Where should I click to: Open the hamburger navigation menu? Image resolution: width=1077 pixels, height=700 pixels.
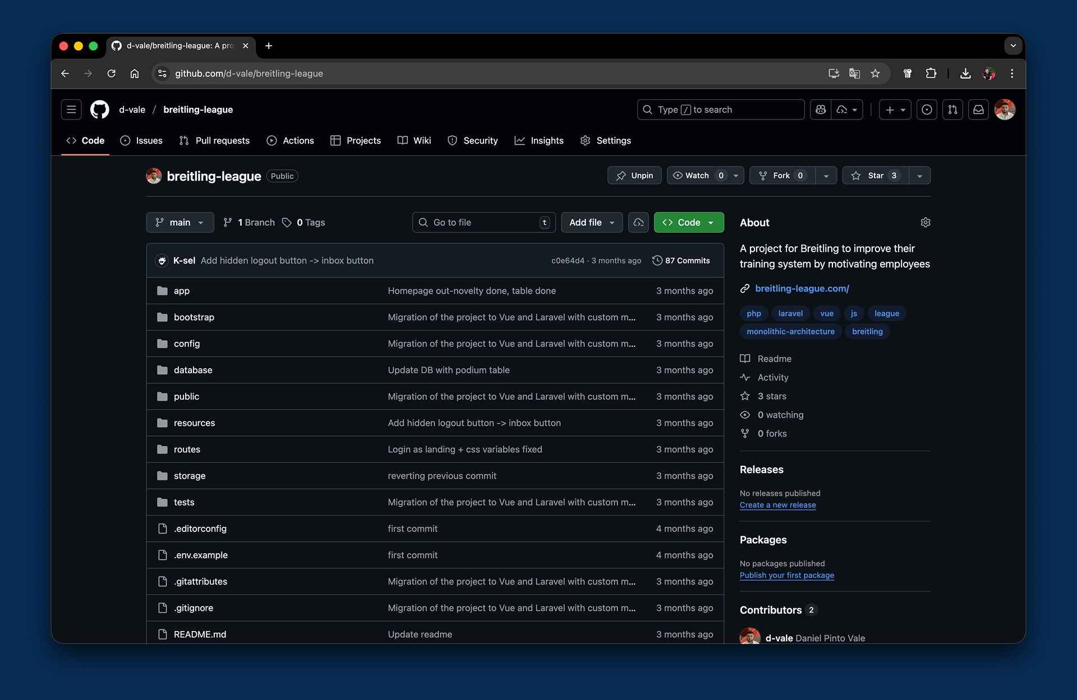coord(71,110)
